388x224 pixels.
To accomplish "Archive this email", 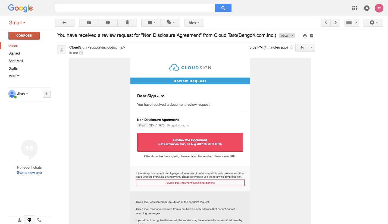I will coord(89,23).
